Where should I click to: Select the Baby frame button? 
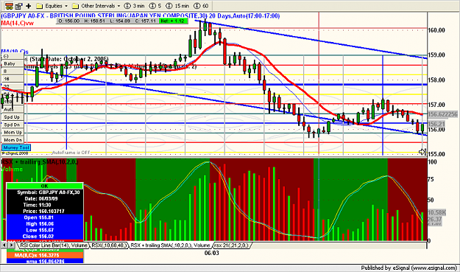(13, 63)
